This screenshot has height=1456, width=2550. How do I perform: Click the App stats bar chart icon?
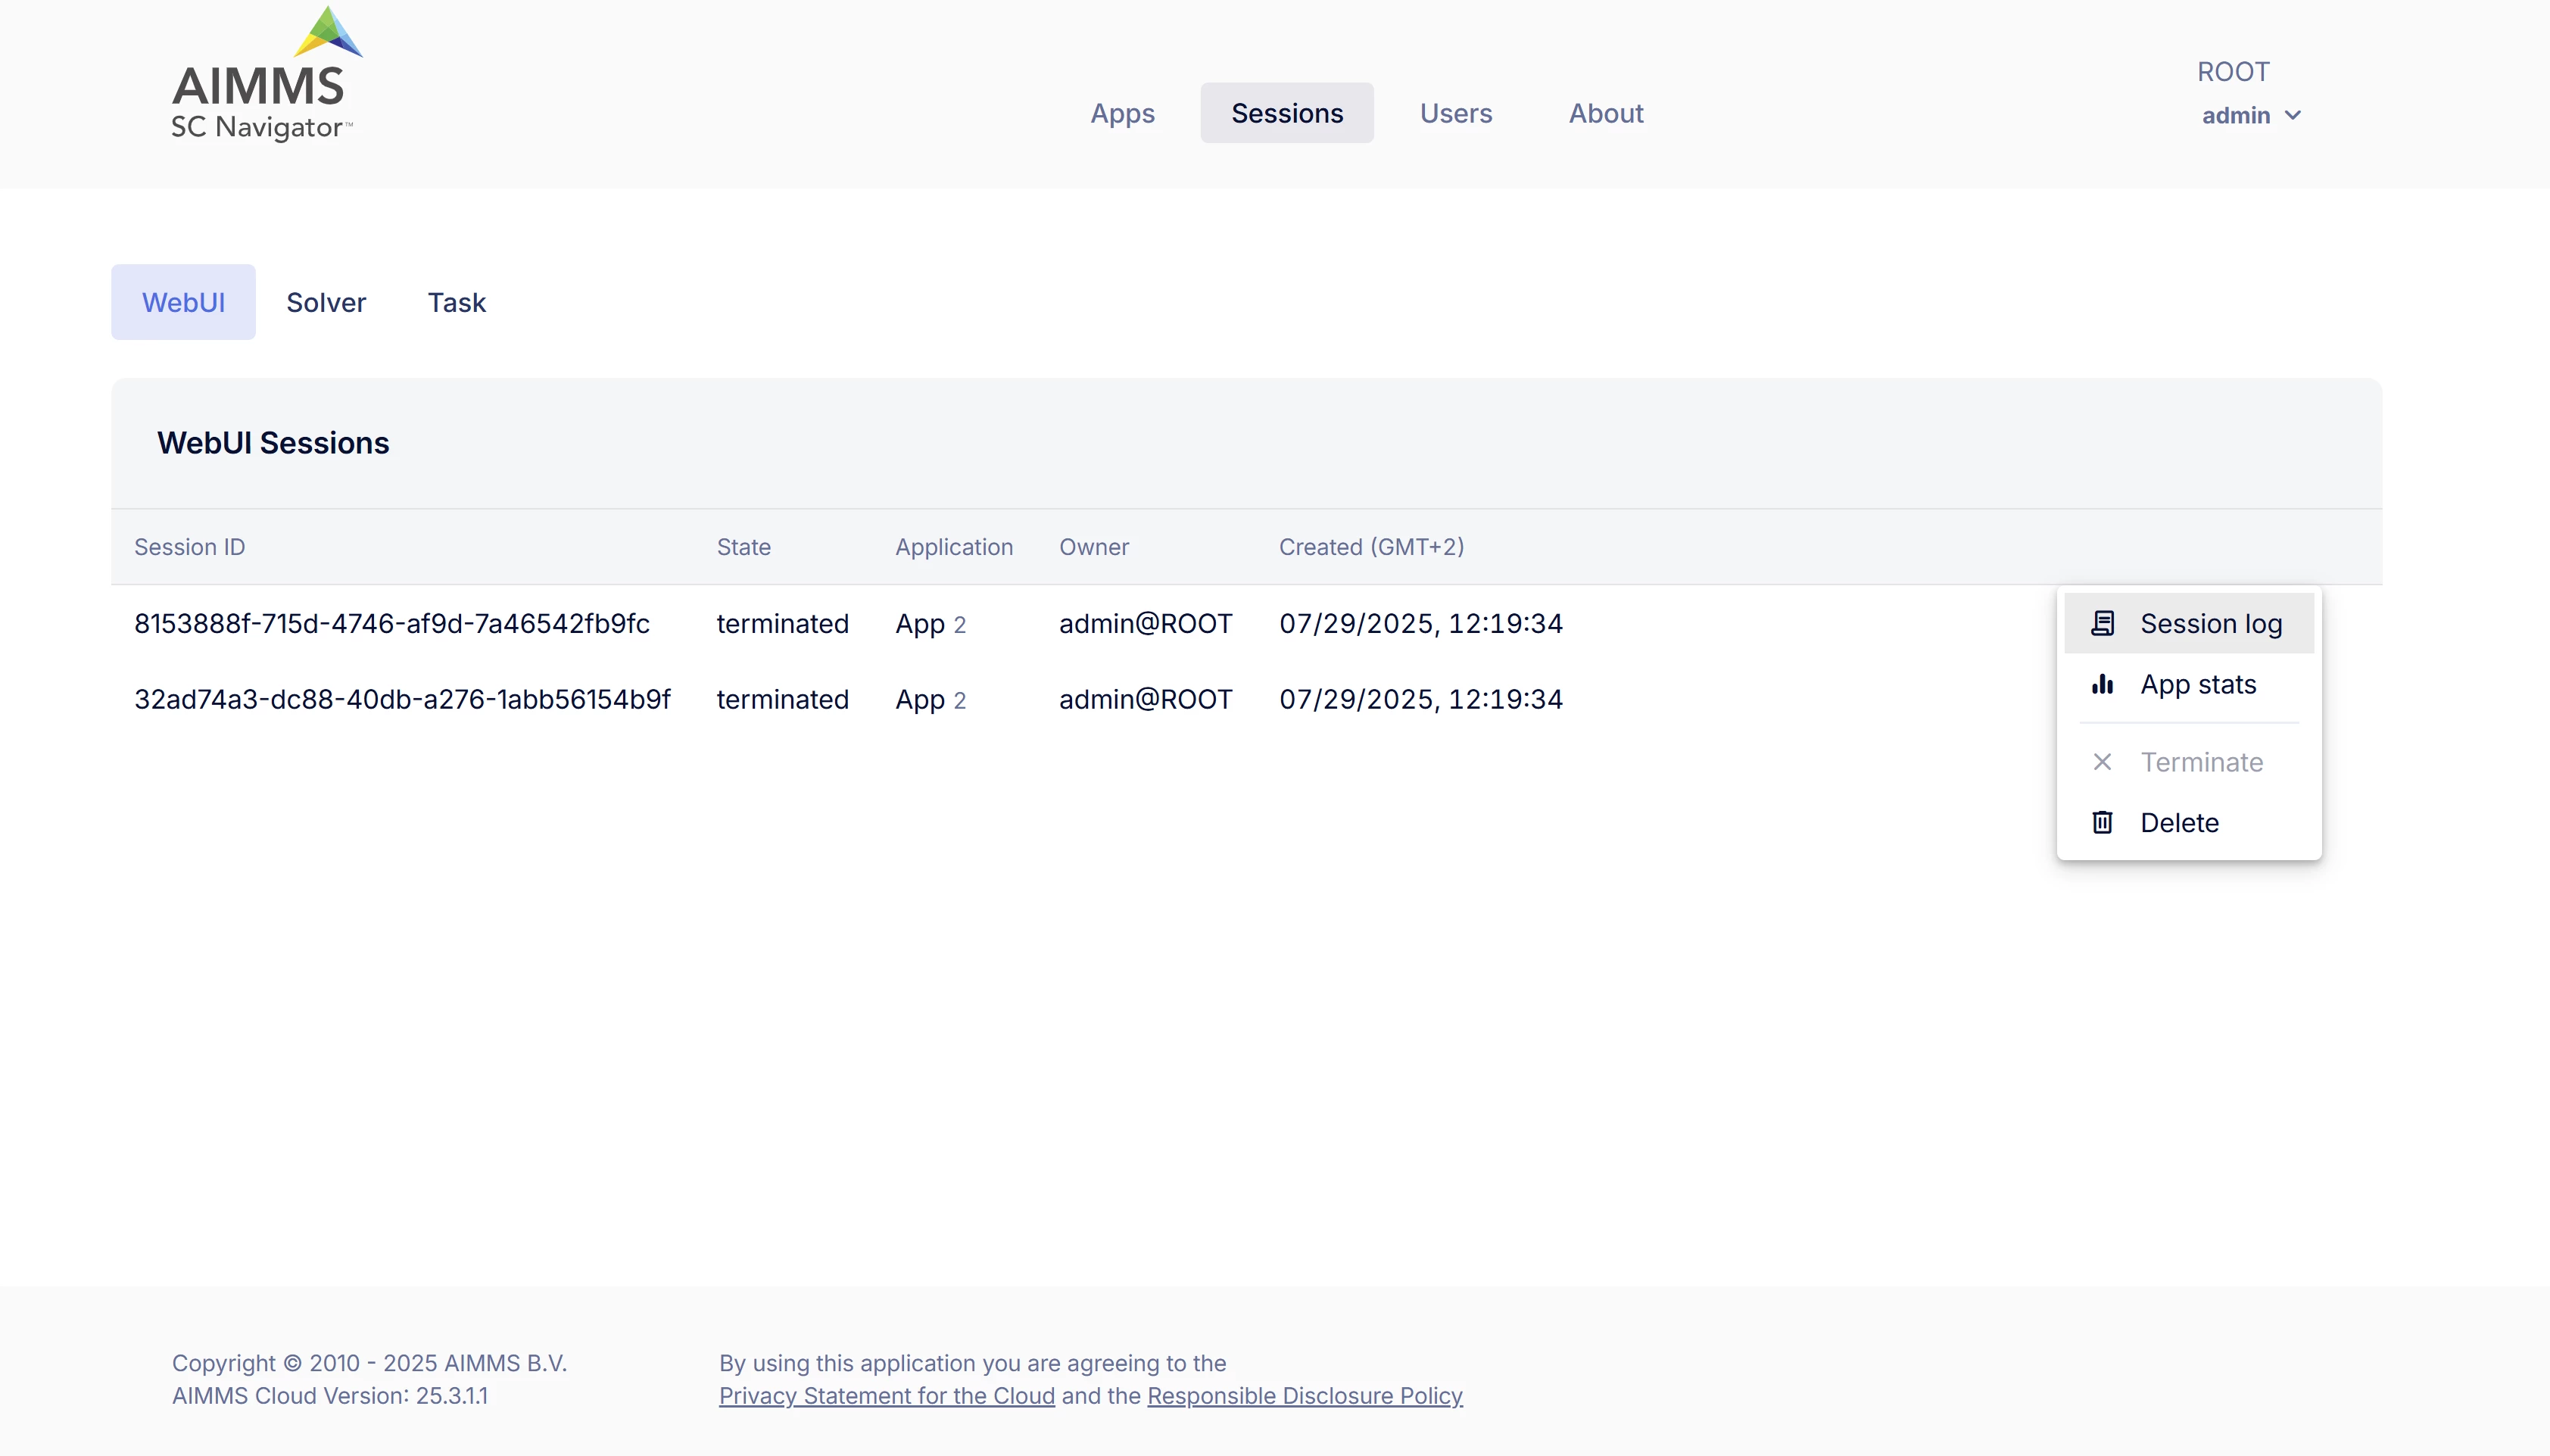(x=2102, y=684)
